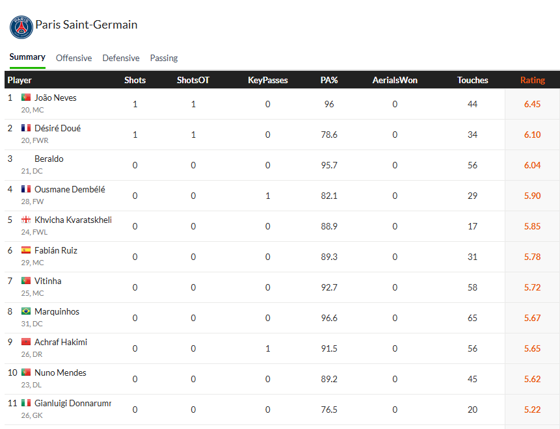Sort by the PA% column header

pos(329,80)
